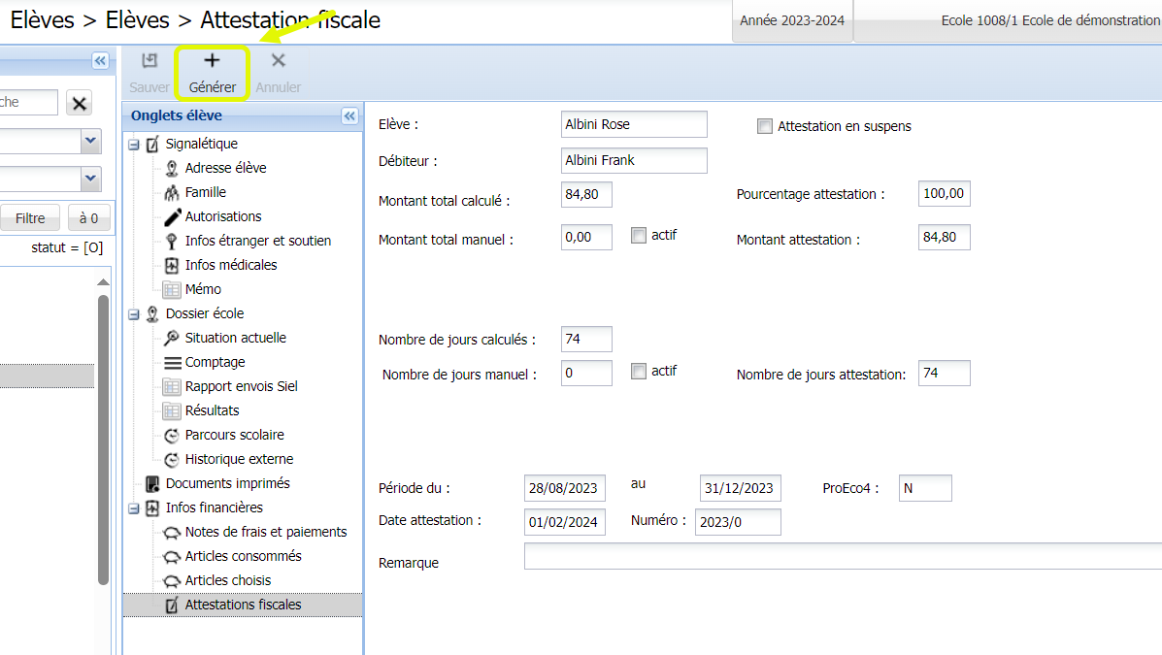Image resolution: width=1162 pixels, height=655 pixels.
Task: Switch to the Année 2023-2024 tab
Action: (791, 21)
